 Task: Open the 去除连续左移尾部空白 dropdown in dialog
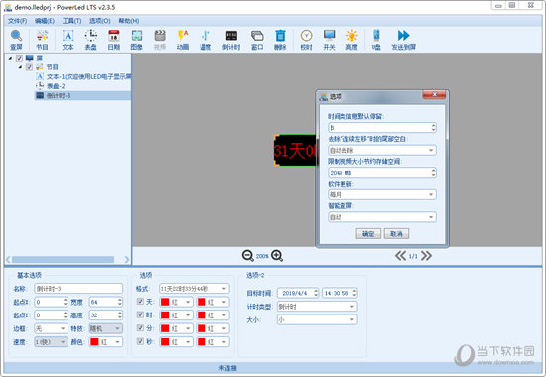point(382,150)
